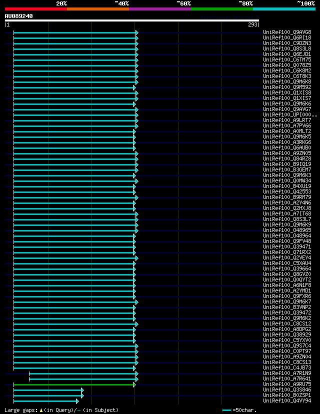Select the UniRef100_C4JB73 label
The height and width of the screenshot is (414, 320).
tap(287, 367)
